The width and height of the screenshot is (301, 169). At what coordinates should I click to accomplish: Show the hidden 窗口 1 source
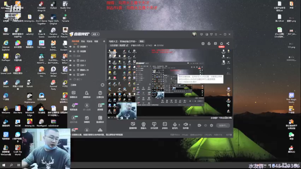(70, 79)
